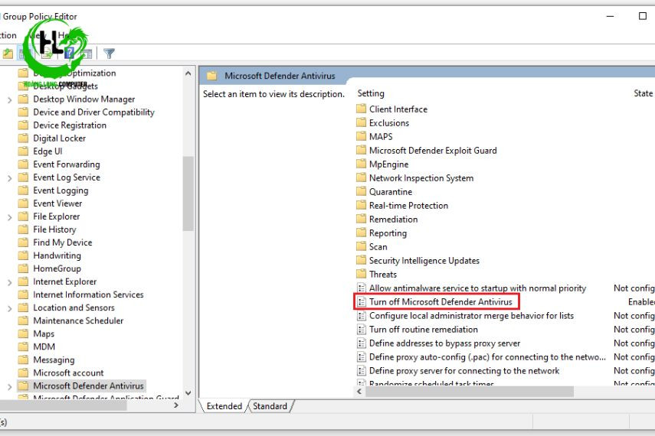This screenshot has width=655, height=436.
Task: Open the blue Help question-mark toolbar icon
Action: 70,53
